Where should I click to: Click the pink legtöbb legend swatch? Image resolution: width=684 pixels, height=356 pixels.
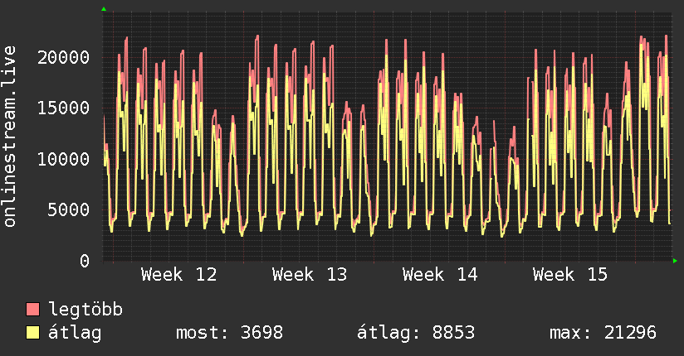[x=32, y=309]
